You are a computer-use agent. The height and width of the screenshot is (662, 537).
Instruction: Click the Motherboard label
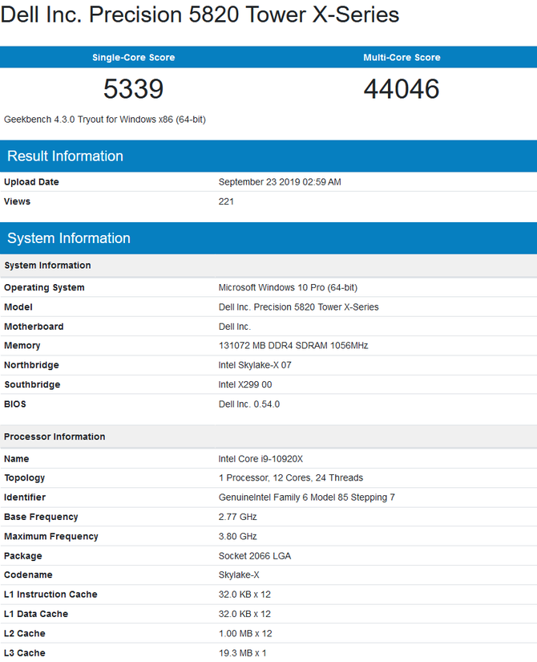(x=34, y=327)
